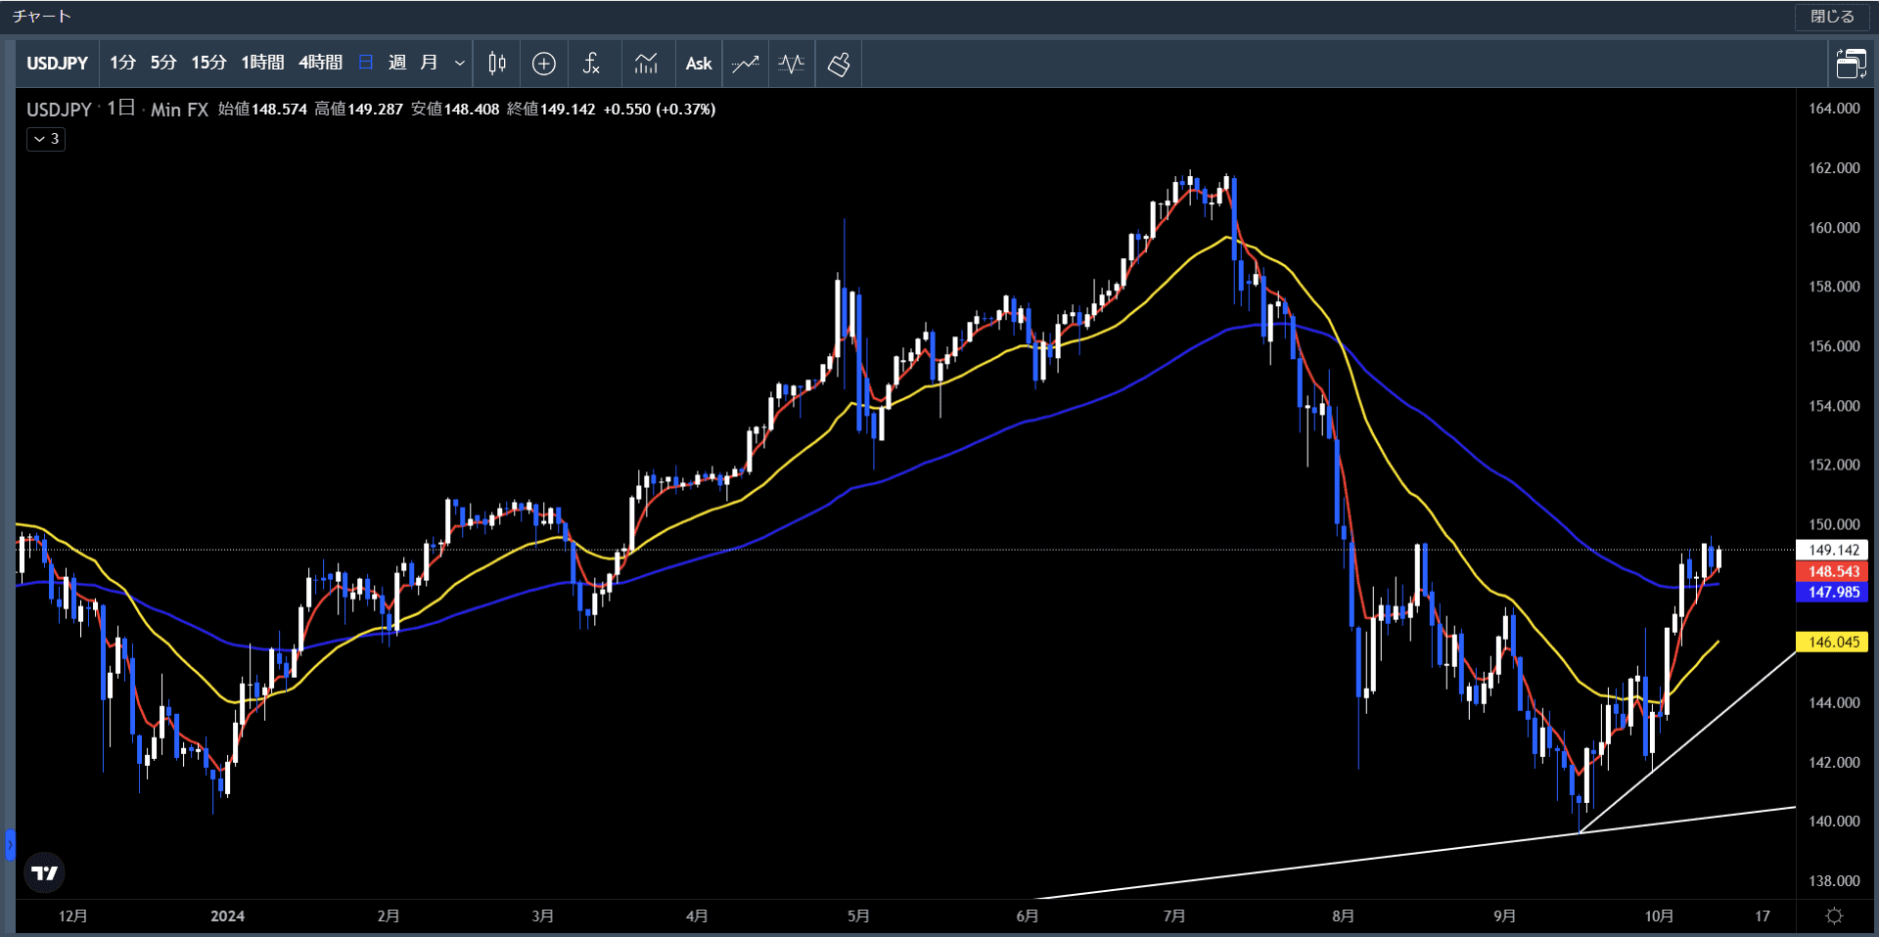
Task: Open the indicators fx menu
Action: pos(591,64)
